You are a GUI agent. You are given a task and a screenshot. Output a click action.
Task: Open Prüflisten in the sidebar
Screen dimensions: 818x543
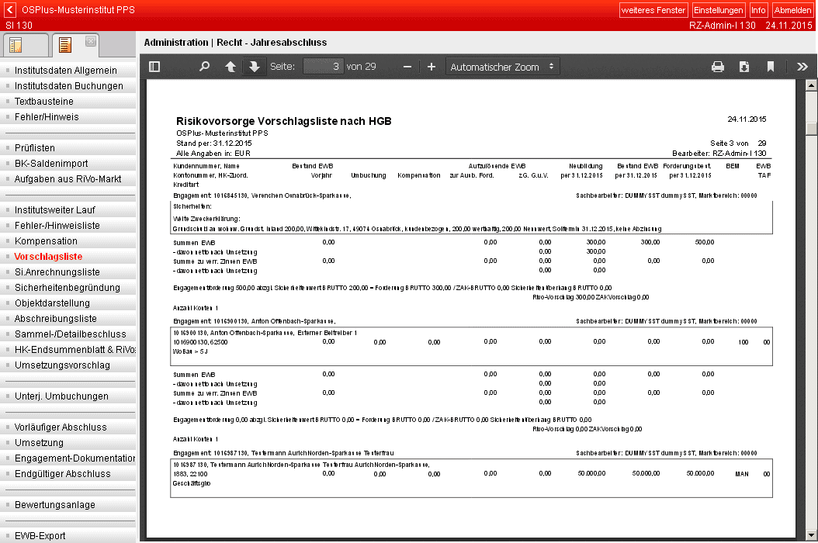68,148
